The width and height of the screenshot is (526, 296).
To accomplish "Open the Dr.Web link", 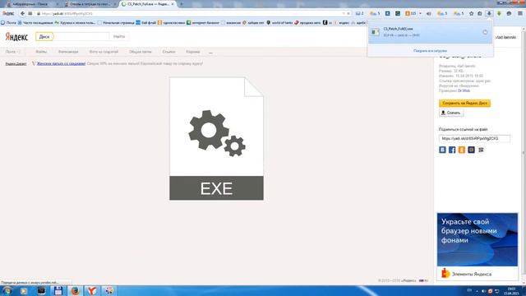I will click(464, 90).
